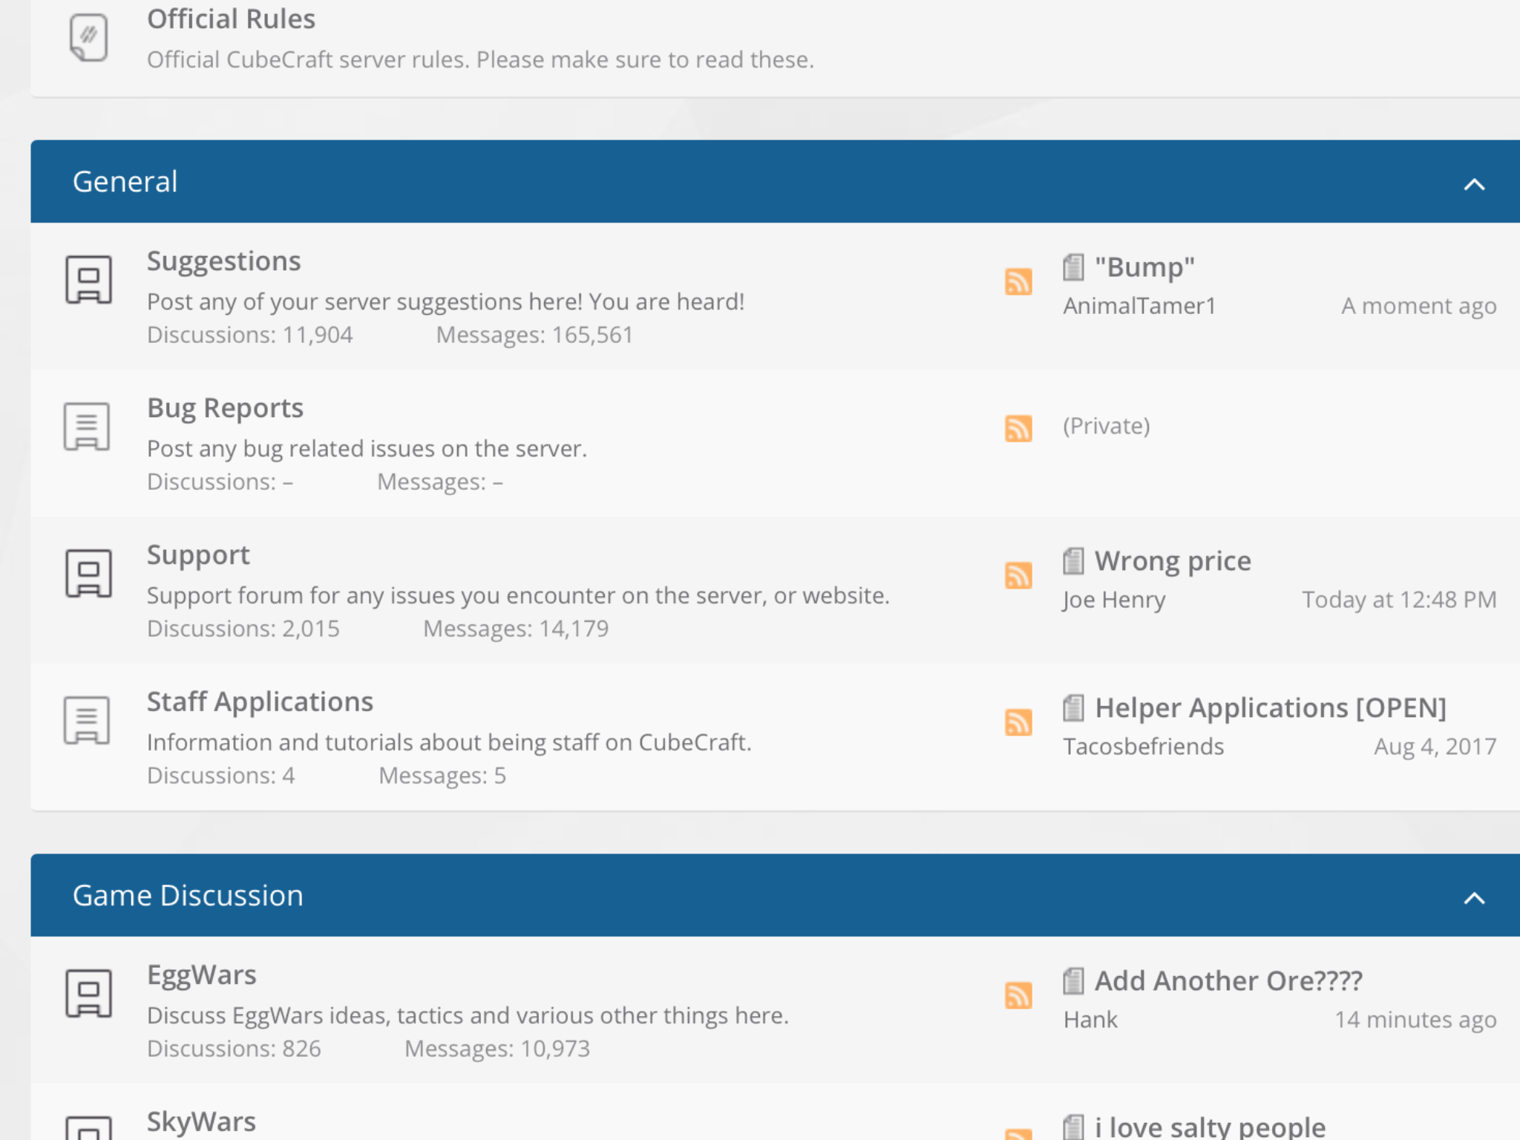
Task: View Hank's profile
Action: 1090,1020
